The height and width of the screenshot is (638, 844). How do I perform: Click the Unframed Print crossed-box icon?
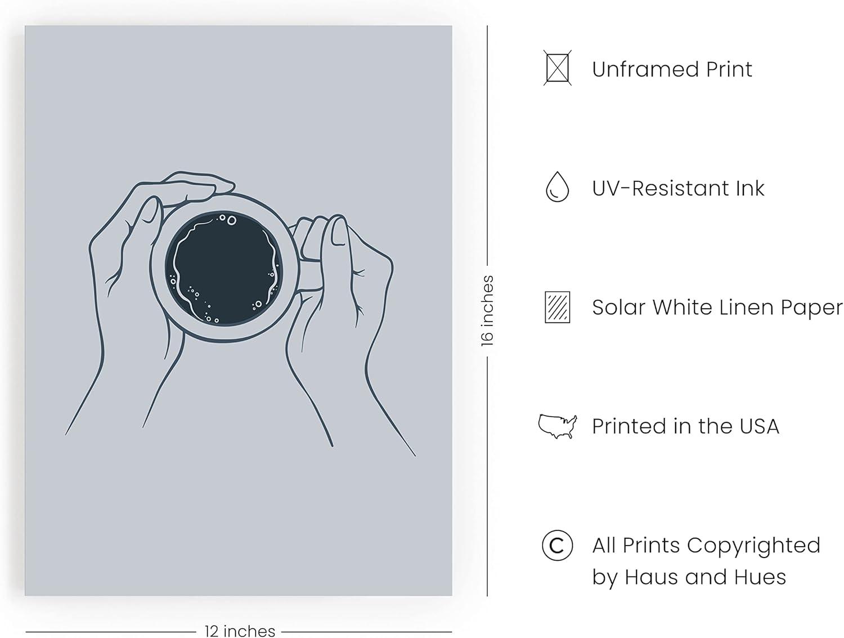click(x=557, y=68)
